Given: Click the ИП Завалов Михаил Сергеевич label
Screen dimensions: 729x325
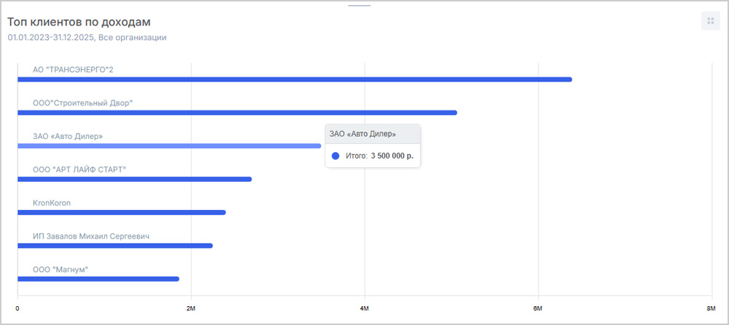Looking at the screenshot, I should tap(91, 236).
